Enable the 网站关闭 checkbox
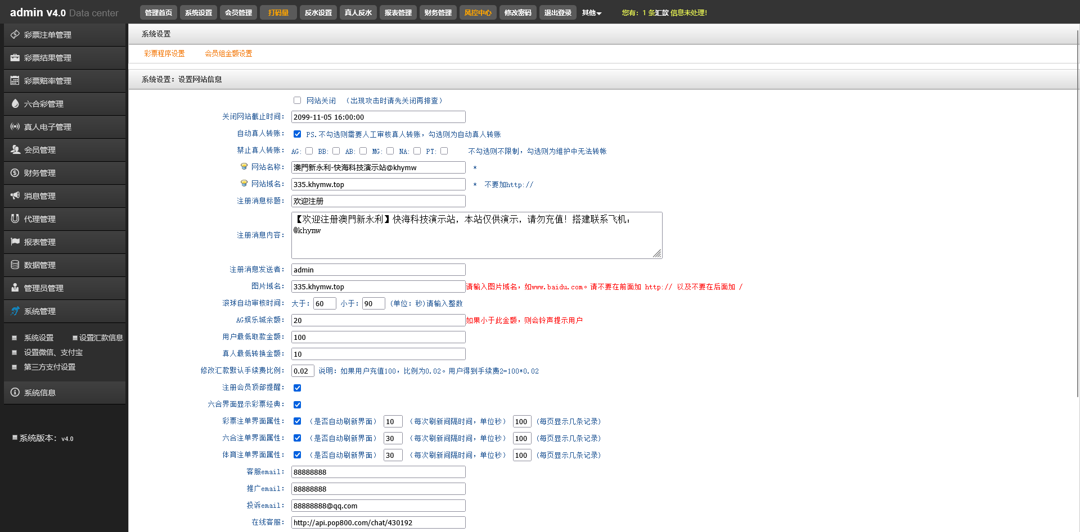 [297, 101]
